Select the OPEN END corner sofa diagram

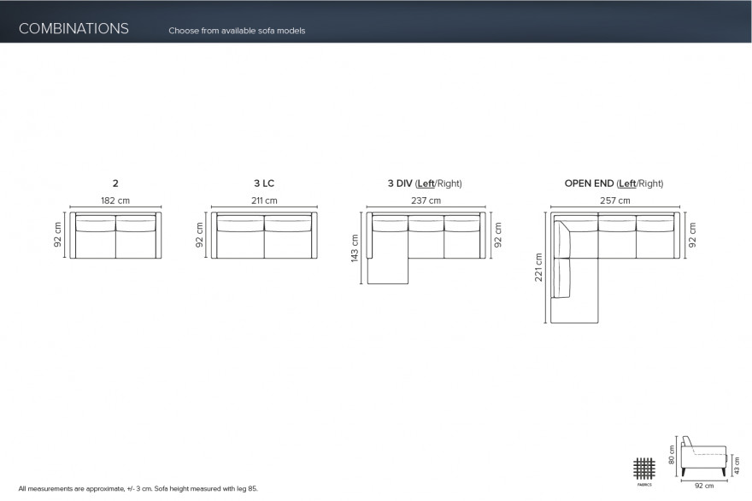[x=615, y=267]
